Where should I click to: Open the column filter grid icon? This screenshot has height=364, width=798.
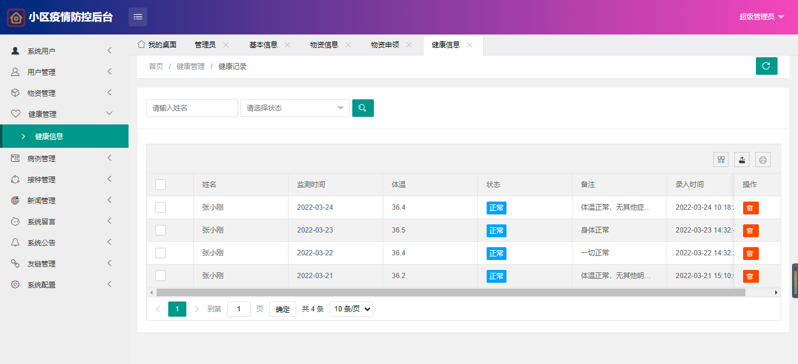coord(721,160)
